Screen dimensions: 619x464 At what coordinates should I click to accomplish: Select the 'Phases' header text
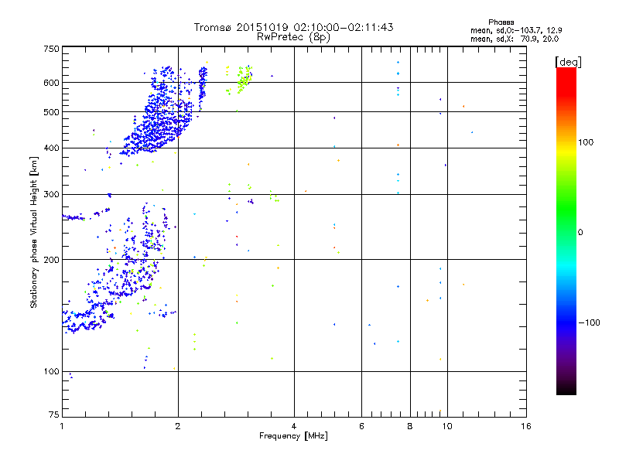click(501, 22)
